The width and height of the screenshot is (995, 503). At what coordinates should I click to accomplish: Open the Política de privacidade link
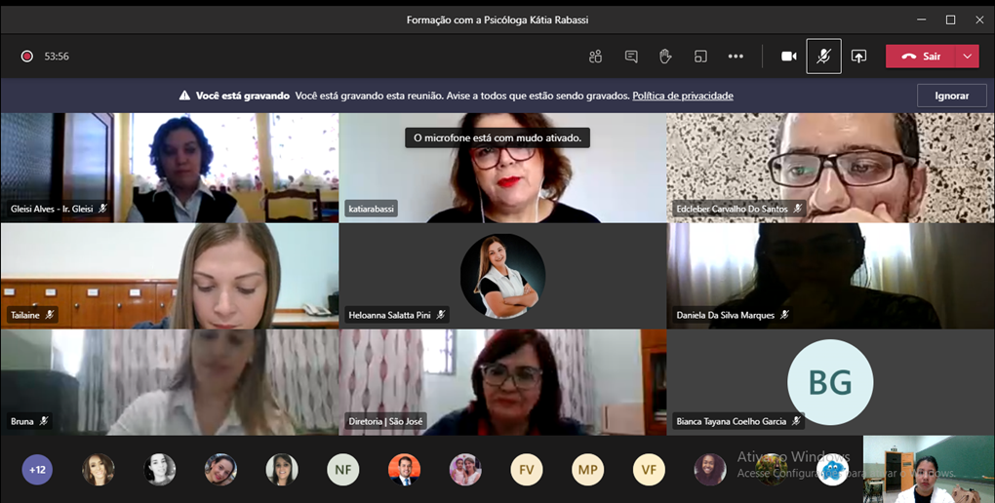click(682, 96)
